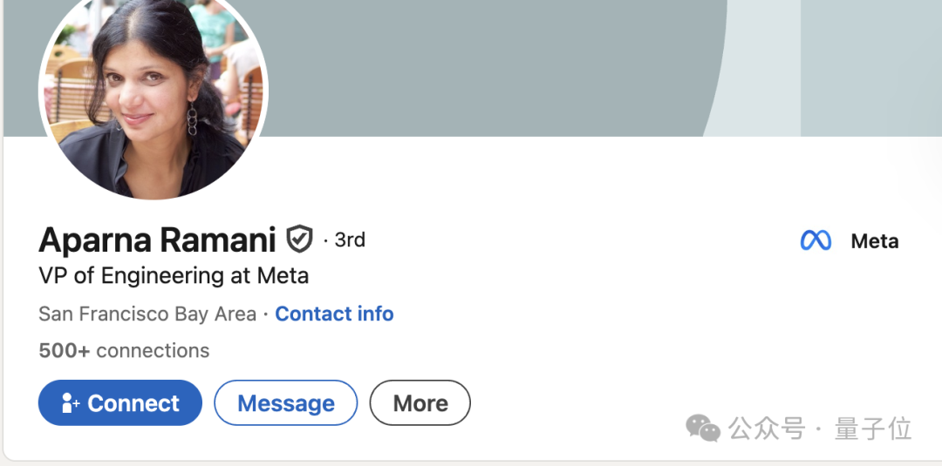Open the More actions menu
Viewport: 942px width, 466px height.
(420, 403)
